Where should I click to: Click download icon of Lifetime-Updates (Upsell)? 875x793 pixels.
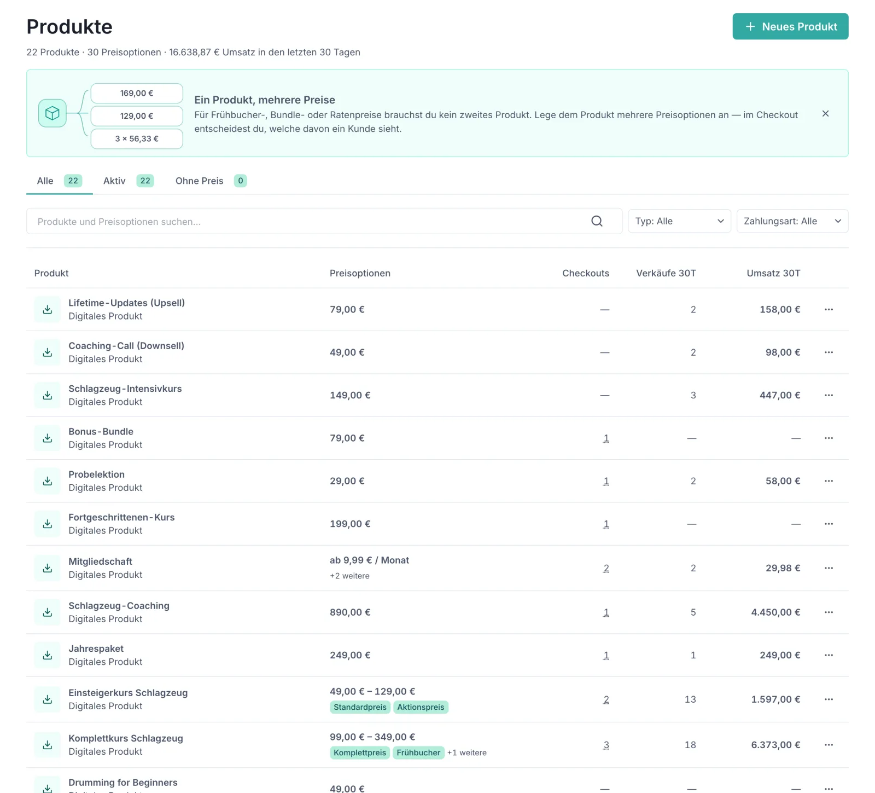48,309
